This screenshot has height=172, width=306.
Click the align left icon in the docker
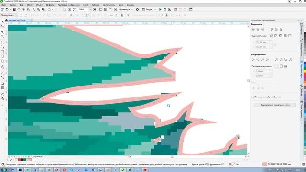[253, 30]
